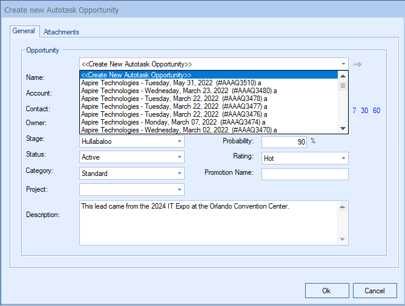Select the General tab
Screen dimensions: 405x306
tap(24, 31)
